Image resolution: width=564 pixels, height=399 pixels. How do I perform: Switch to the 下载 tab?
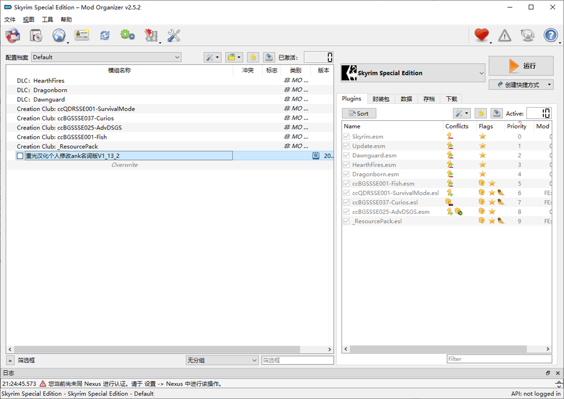(451, 99)
